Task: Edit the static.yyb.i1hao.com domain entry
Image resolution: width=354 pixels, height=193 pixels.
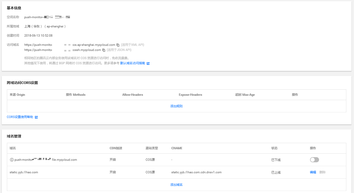Action: pyautogui.click(x=313, y=172)
